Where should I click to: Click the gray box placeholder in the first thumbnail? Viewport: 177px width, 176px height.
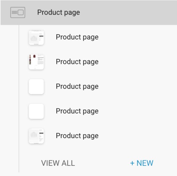click(x=34, y=39)
